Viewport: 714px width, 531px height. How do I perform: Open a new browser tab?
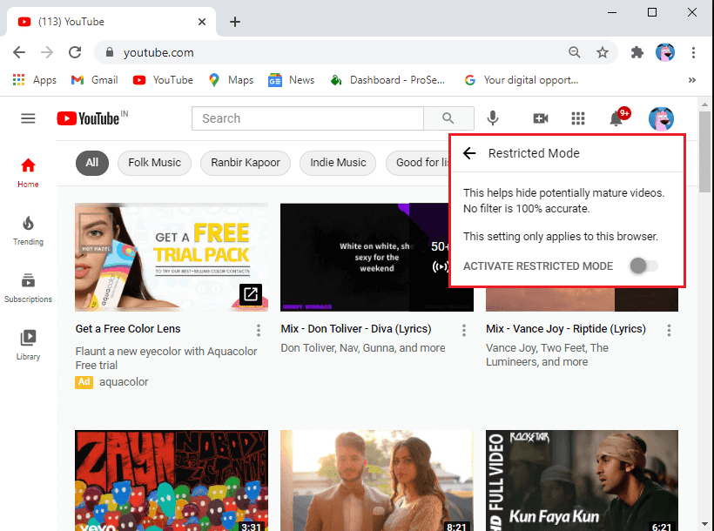(235, 22)
